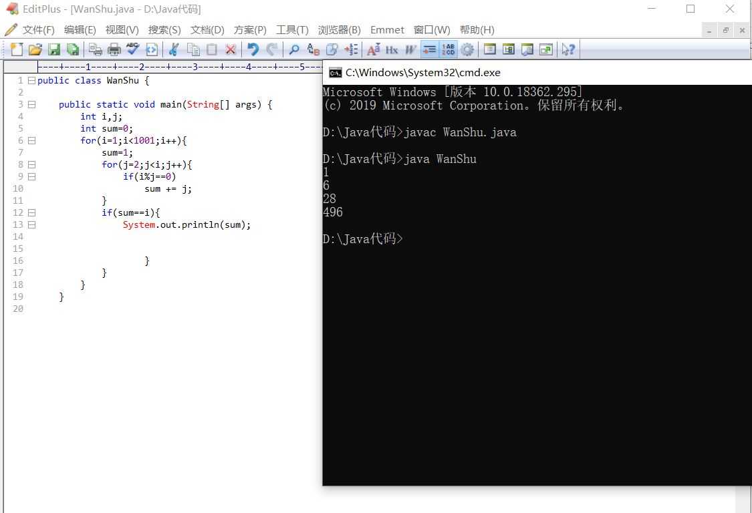Collapse the fold marker on line 9
This screenshot has width=752, height=513.
31,176
